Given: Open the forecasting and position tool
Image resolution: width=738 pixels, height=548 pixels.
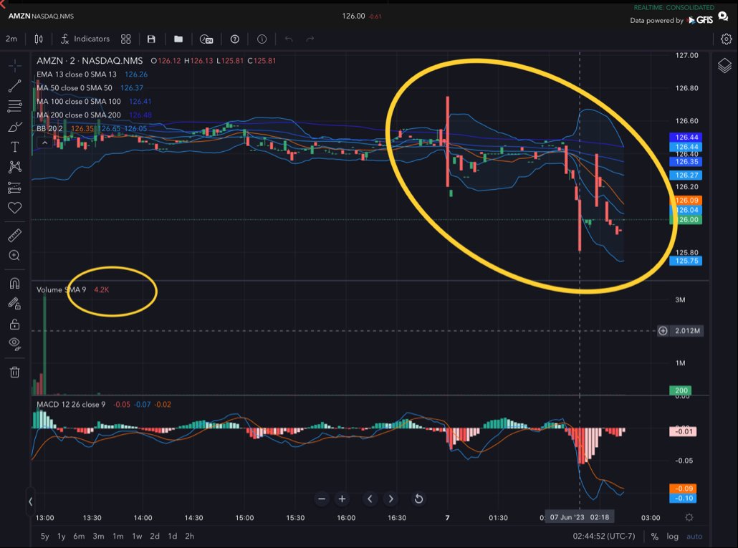Looking at the screenshot, I should coord(14,188).
